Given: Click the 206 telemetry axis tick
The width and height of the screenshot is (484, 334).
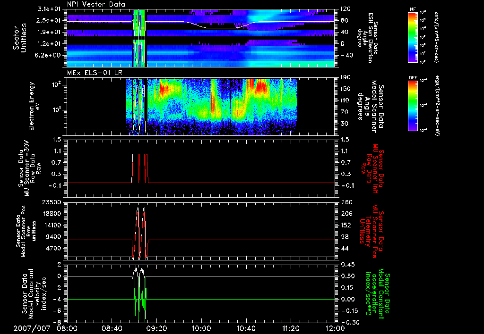Looking at the screenshot, I should click(346, 214).
